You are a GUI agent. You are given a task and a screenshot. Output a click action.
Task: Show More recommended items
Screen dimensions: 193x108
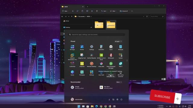tap(119, 82)
